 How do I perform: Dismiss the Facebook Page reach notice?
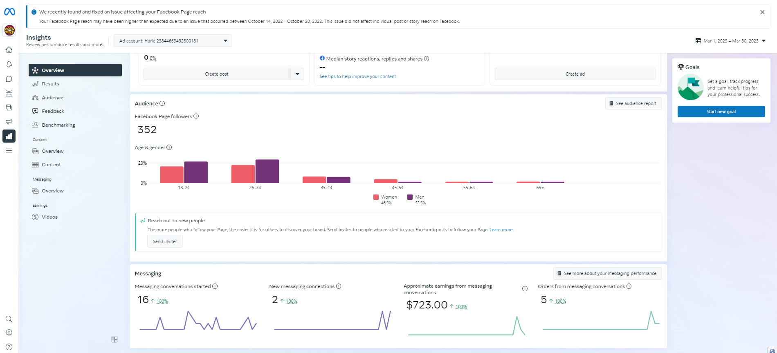coord(762,12)
